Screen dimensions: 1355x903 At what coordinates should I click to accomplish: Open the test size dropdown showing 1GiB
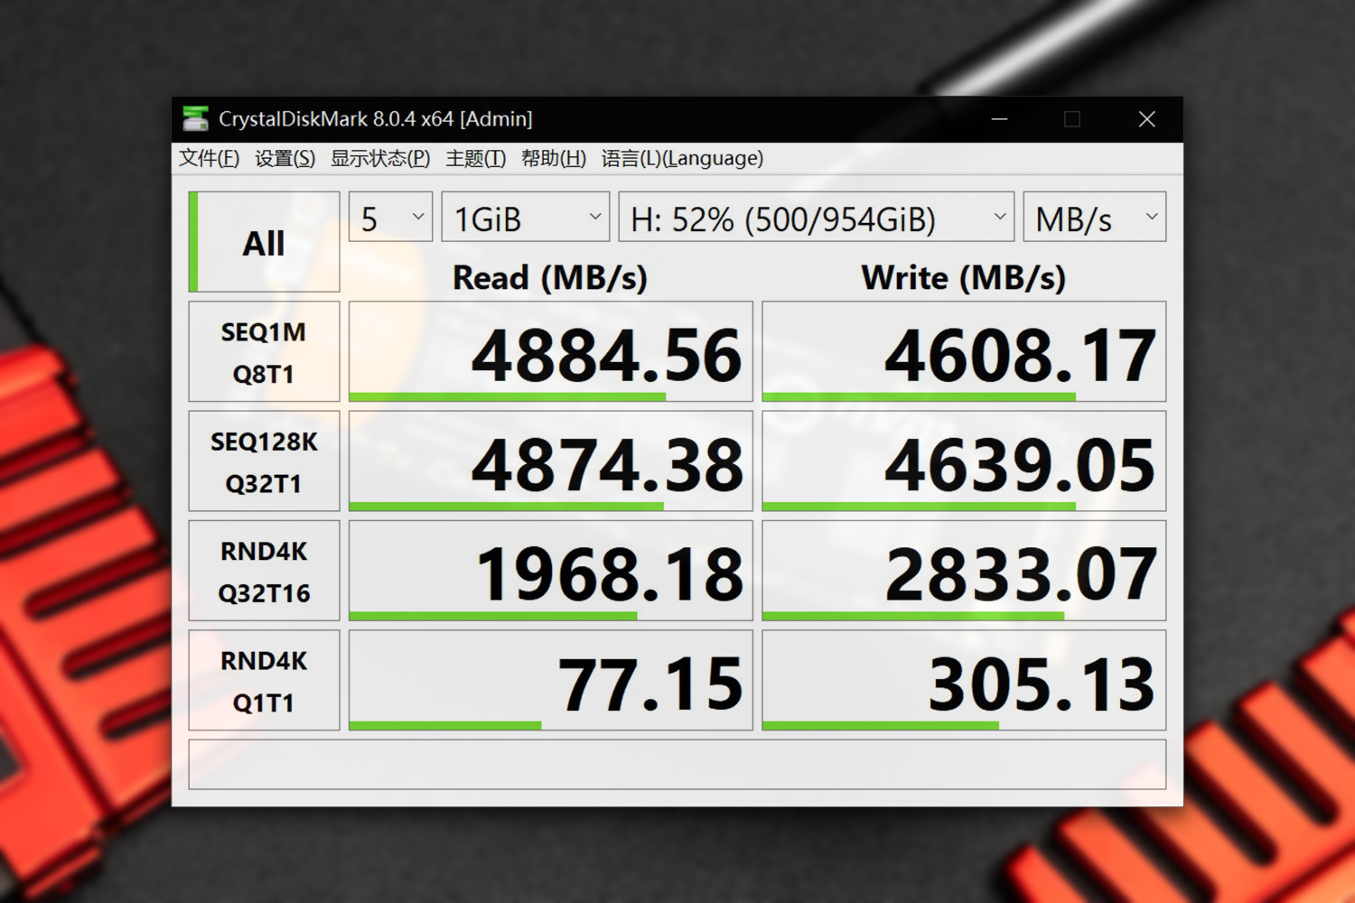[525, 217]
